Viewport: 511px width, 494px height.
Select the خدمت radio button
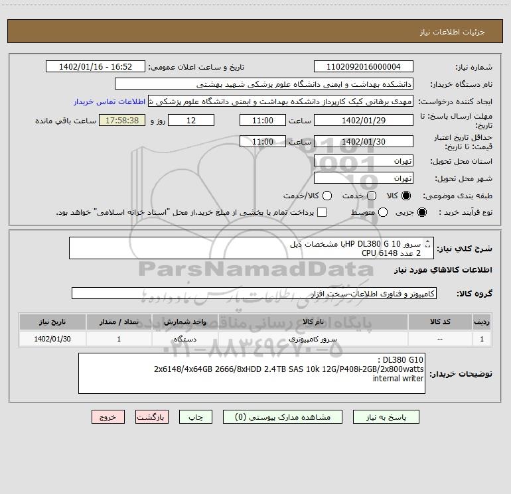tap(372, 196)
